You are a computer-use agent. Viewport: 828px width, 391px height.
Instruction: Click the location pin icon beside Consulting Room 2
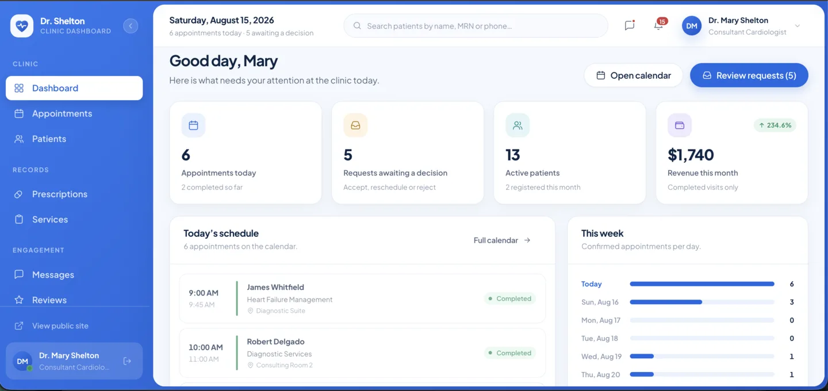click(250, 365)
